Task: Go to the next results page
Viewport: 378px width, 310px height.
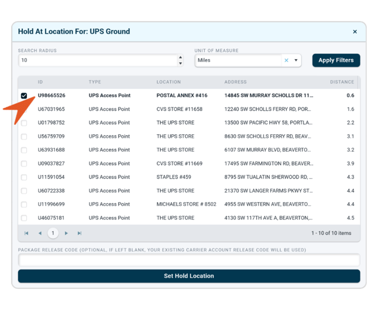Action: click(x=66, y=233)
